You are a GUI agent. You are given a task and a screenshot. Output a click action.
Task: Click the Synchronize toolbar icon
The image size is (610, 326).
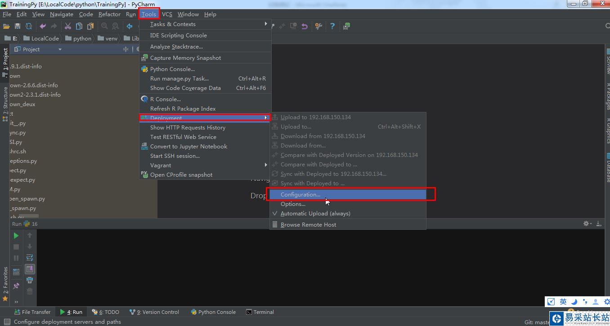pyautogui.click(x=29, y=26)
